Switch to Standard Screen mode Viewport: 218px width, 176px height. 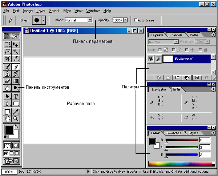click(6, 153)
